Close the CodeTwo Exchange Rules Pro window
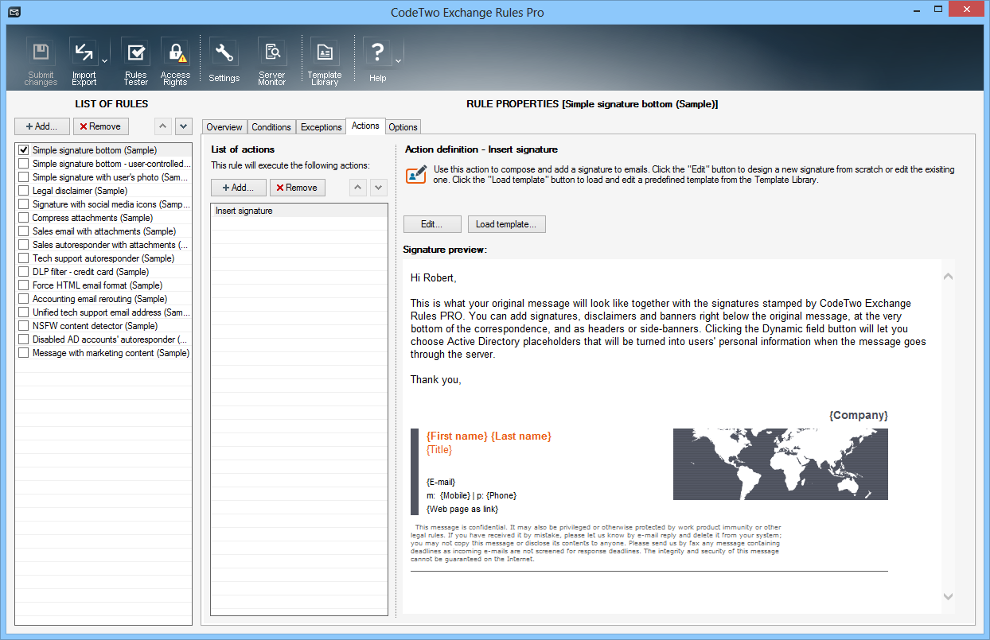The width and height of the screenshot is (990, 640). click(x=965, y=10)
